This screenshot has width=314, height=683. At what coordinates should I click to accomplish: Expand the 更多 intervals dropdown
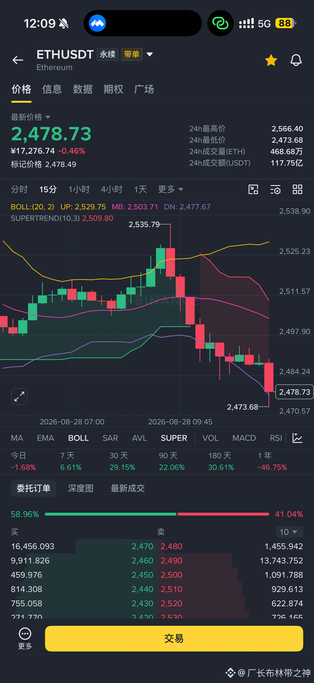(x=171, y=189)
